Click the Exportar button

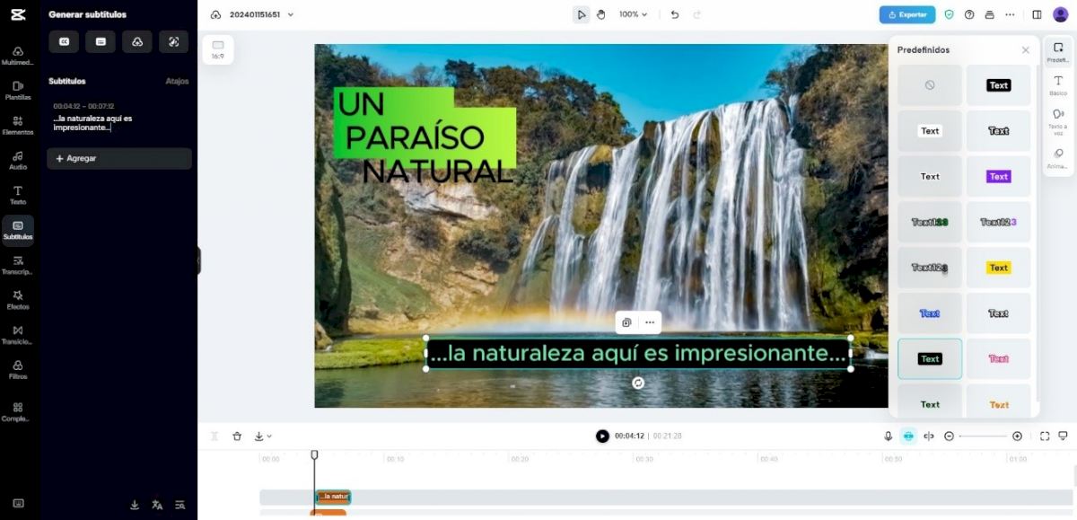pos(907,14)
